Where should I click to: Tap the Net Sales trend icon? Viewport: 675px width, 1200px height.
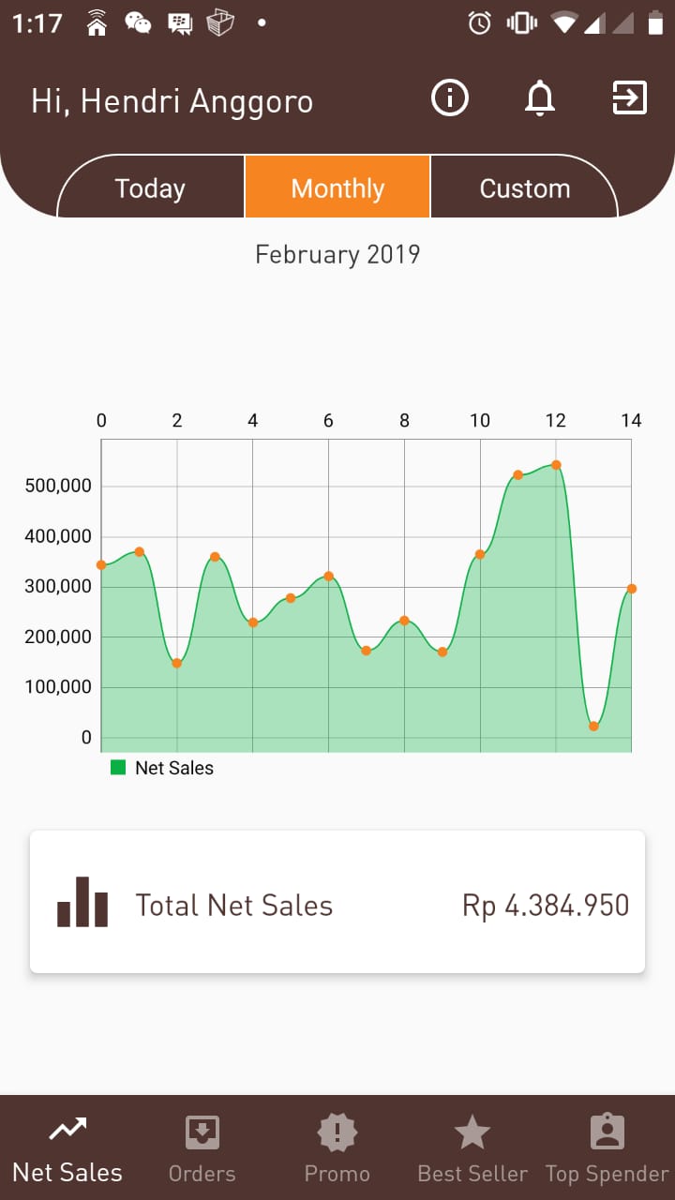tap(67, 1130)
